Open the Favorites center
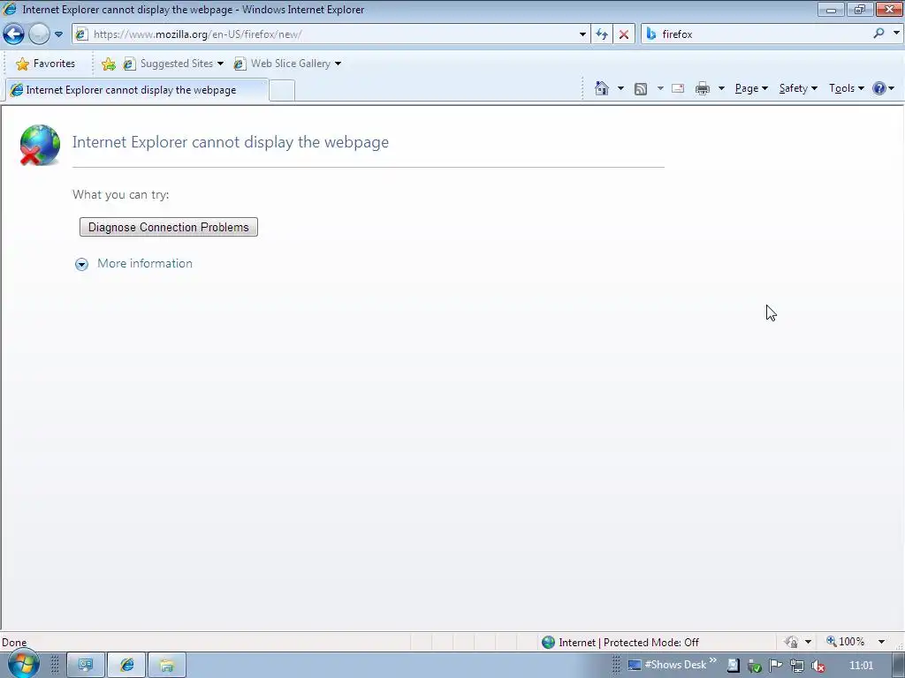Image resolution: width=905 pixels, height=678 pixels. (x=46, y=64)
